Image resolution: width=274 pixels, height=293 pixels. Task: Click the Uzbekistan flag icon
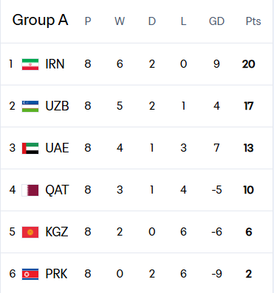[x=30, y=106]
